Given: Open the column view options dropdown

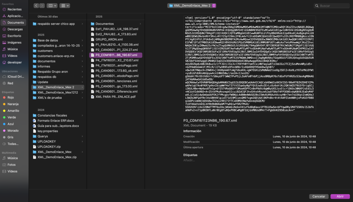Looking at the screenshot, I should point(52,6).
